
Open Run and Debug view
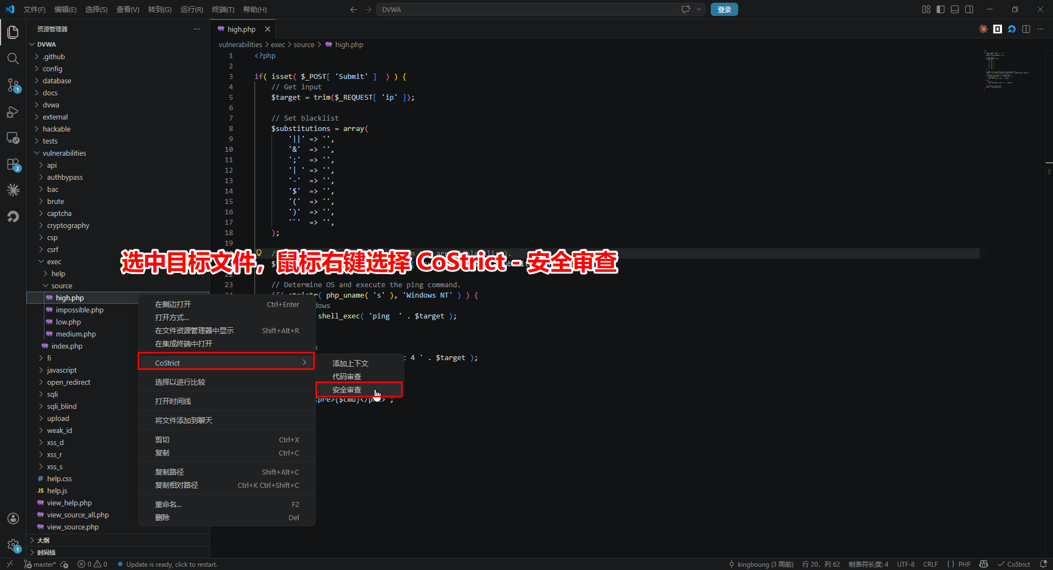point(13,112)
